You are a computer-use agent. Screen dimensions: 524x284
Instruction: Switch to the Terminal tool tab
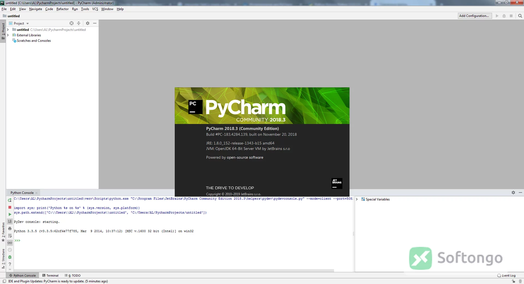point(50,276)
